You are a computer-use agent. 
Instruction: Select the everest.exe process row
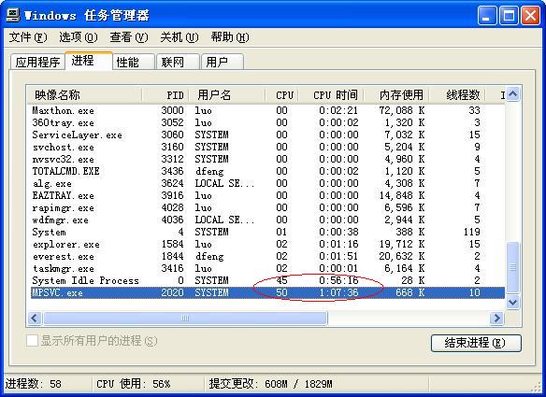[x=267, y=257]
